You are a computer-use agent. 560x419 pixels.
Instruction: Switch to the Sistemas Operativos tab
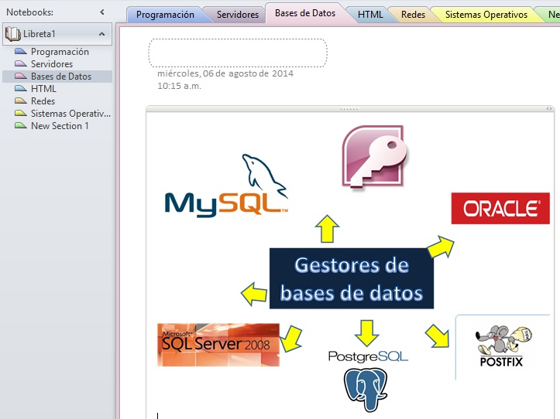(x=486, y=15)
